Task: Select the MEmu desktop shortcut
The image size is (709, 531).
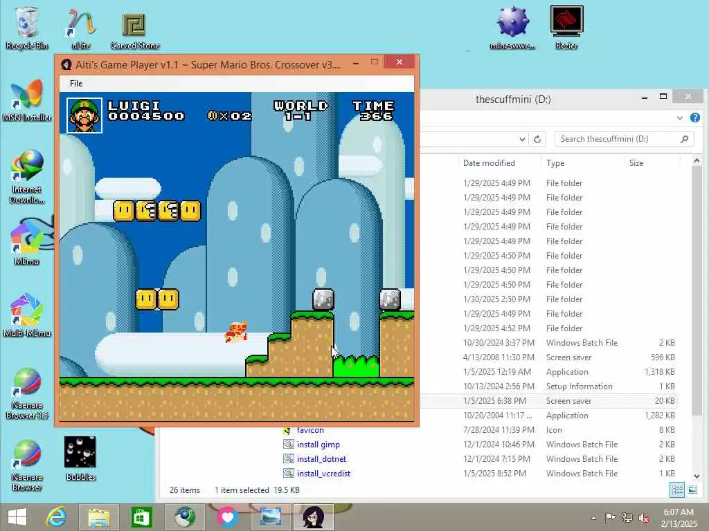Action: (27, 244)
